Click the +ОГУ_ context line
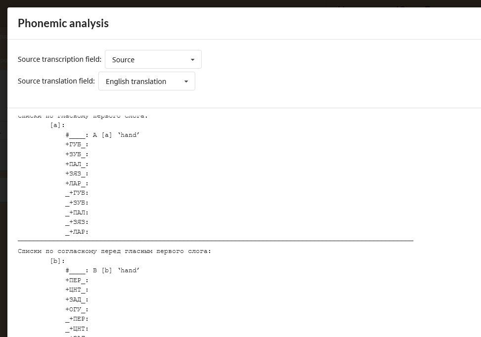The height and width of the screenshot is (337, 481). tap(76, 309)
